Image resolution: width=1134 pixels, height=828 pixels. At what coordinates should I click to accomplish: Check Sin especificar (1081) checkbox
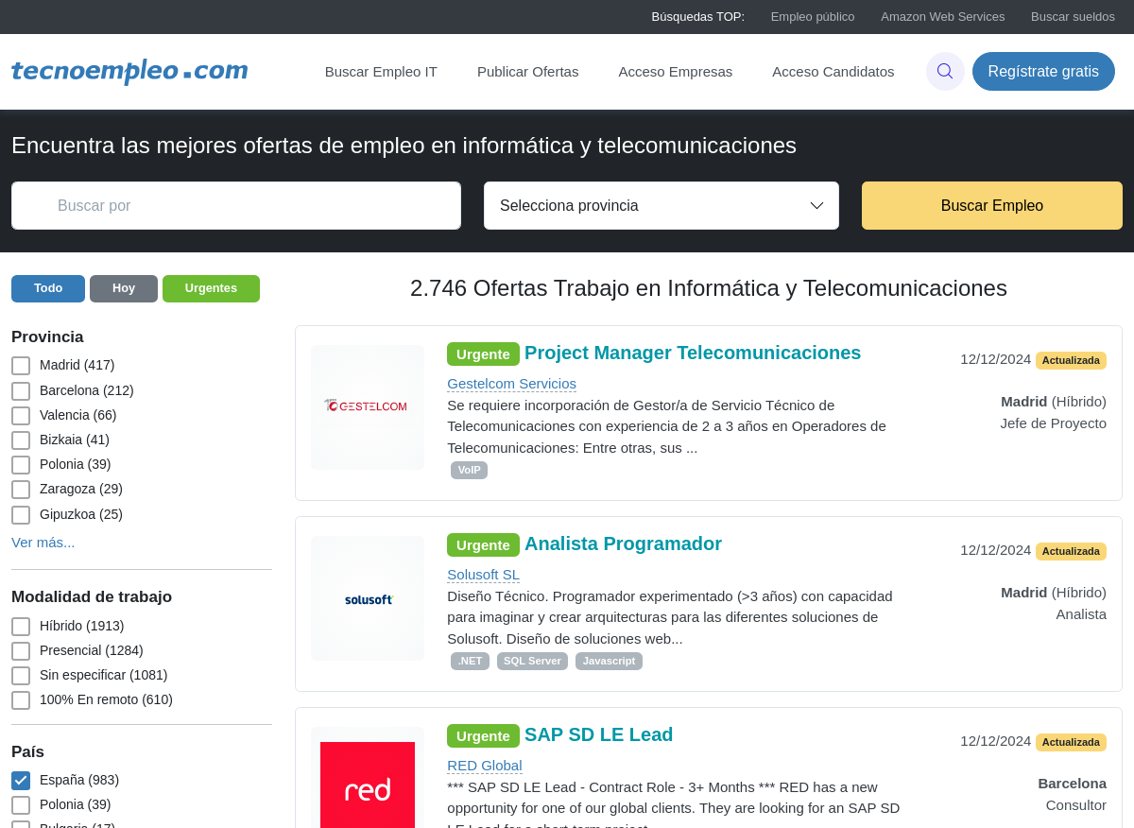pos(21,676)
